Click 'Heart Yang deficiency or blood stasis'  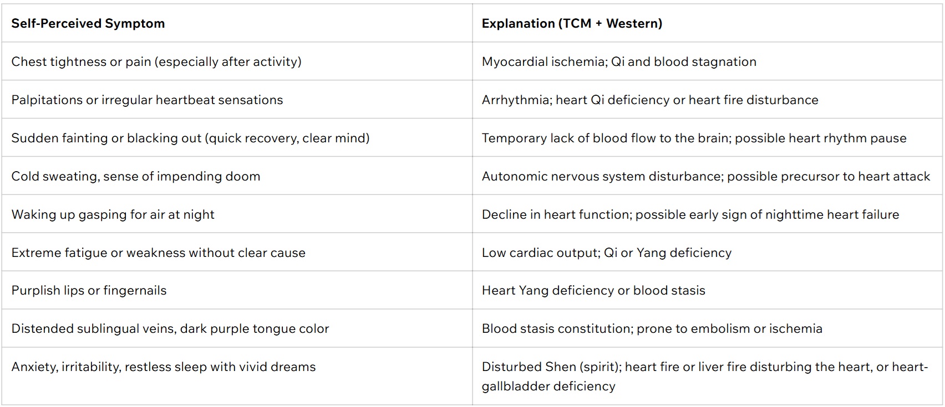coord(593,290)
